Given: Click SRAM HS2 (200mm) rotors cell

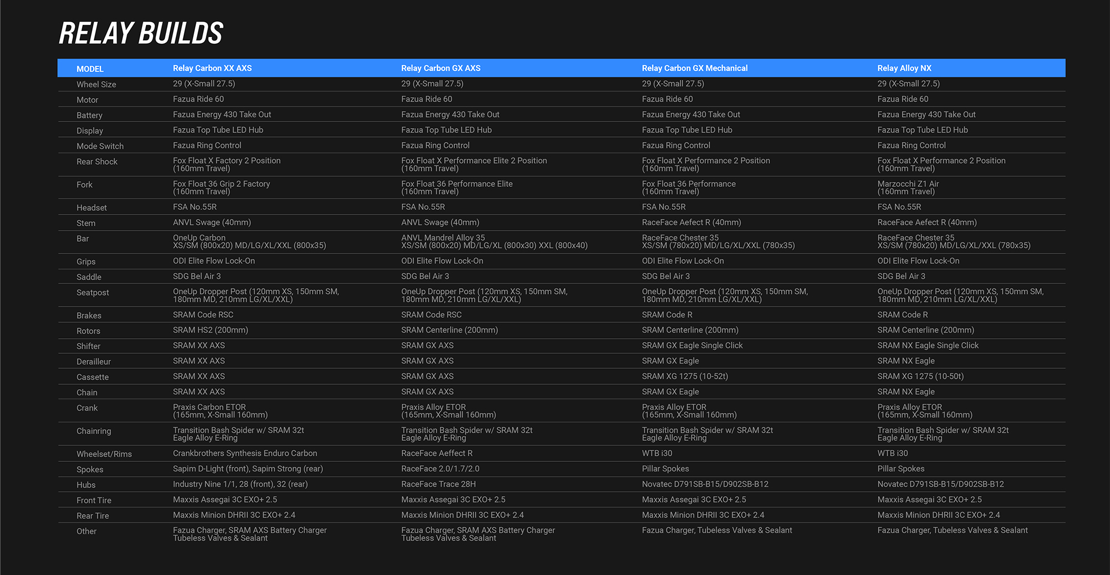Looking at the screenshot, I should click(210, 330).
